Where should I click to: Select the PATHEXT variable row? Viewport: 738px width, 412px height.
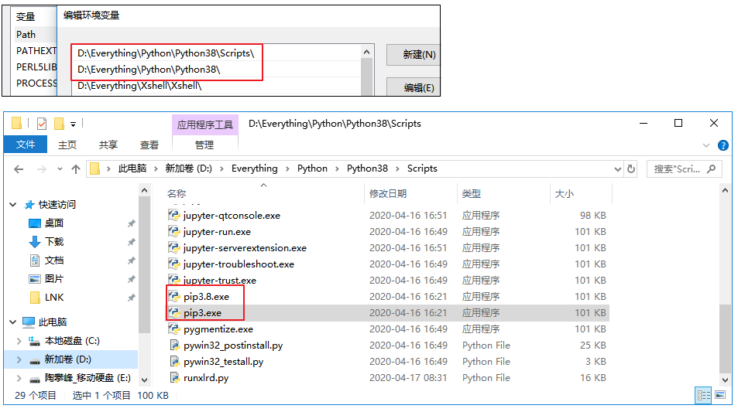tap(36, 51)
